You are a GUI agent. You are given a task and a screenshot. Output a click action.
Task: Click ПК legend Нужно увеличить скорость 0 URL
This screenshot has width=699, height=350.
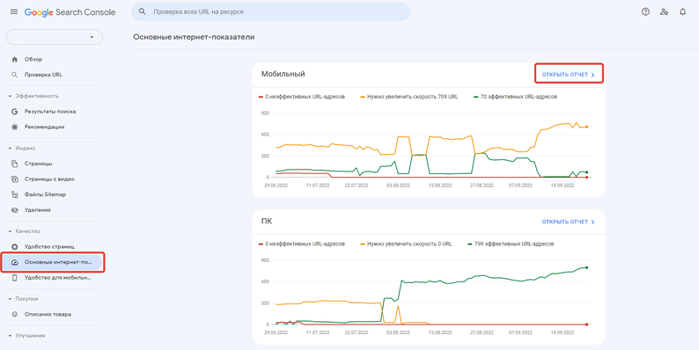pos(406,244)
